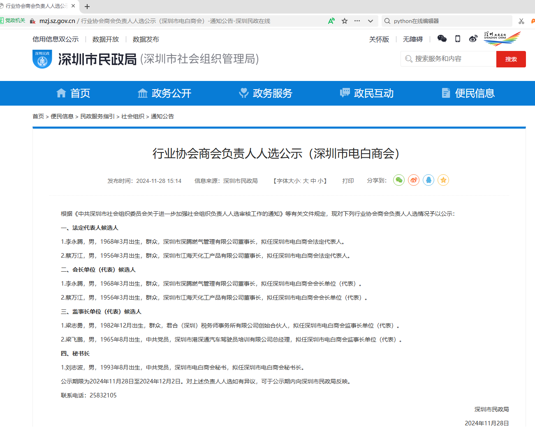The image size is (535, 427).
Task: Click the scissors screenshot icon in browser toolbar
Action: (521, 21)
